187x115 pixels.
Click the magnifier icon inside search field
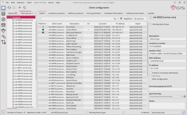pyautogui.click(x=41, y=19)
